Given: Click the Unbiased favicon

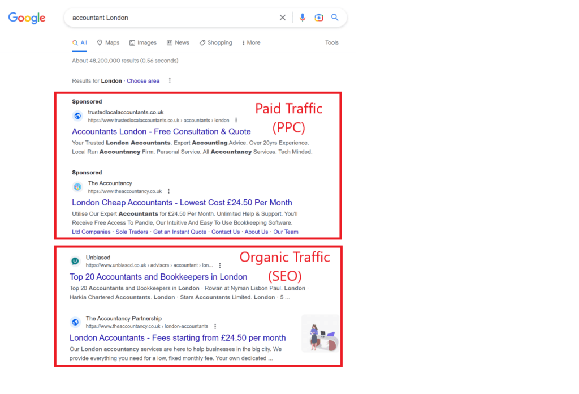Looking at the screenshot, I should (x=75, y=262).
